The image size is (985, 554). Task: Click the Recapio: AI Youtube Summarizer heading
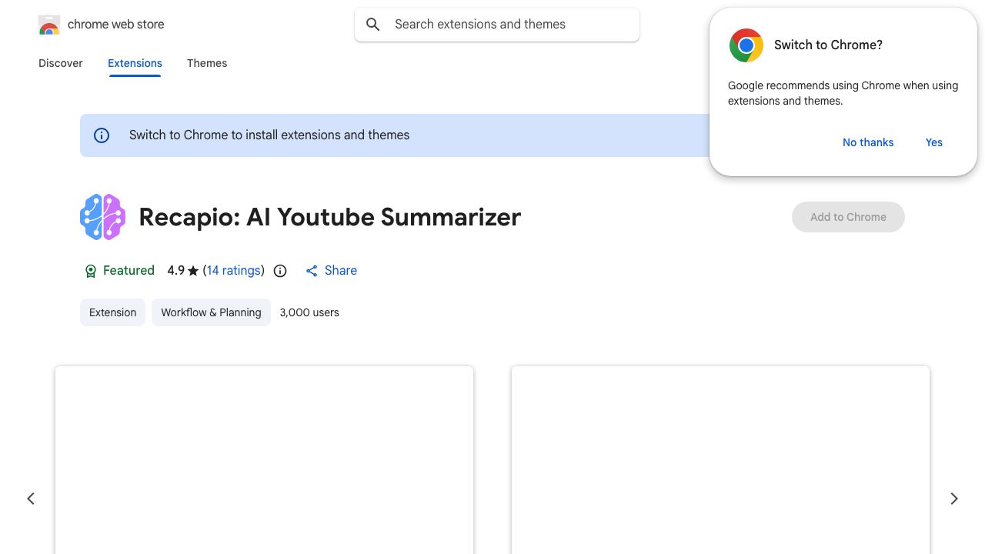[330, 217]
